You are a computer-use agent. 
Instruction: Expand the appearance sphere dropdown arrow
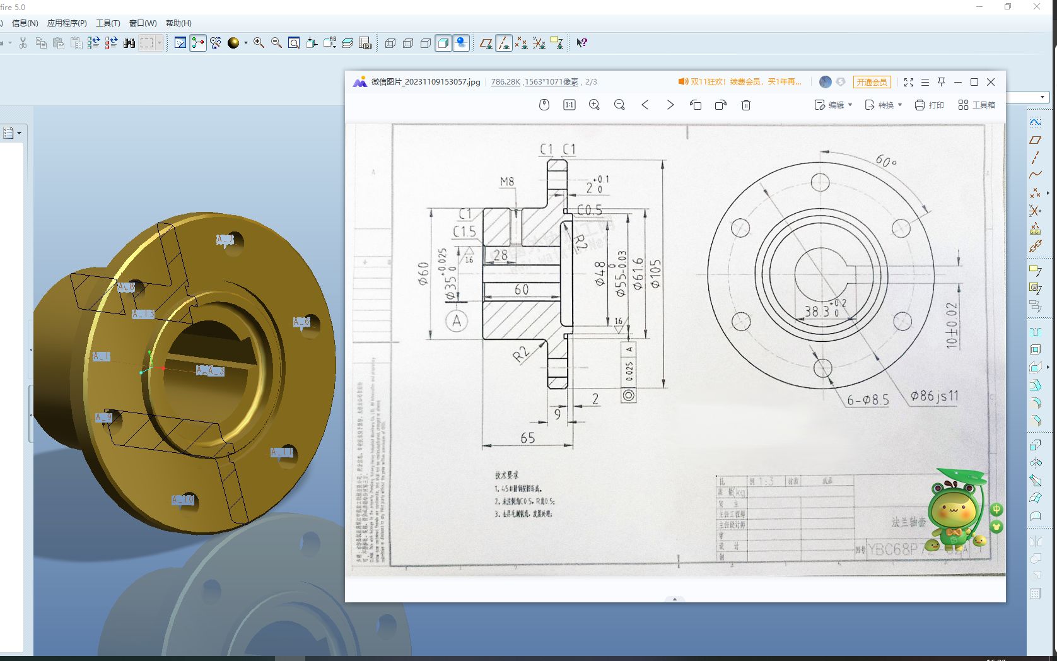click(245, 43)
